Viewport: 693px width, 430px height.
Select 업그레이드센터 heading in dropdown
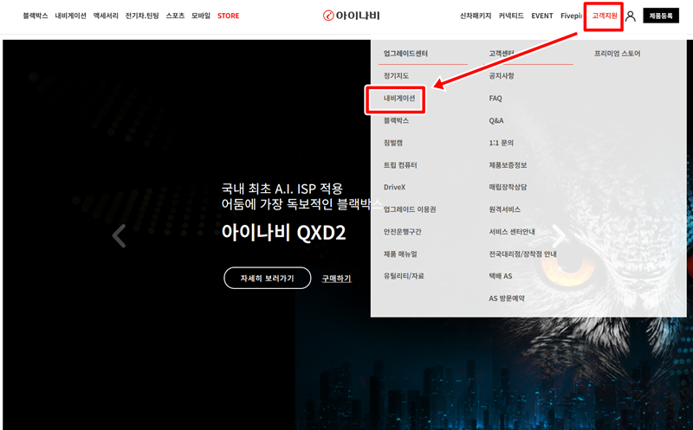click(x=405, y=54)
